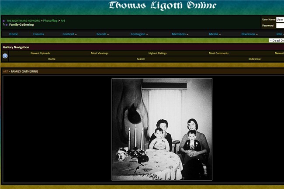Open the Highest Ratings gallery list
The image size is (284, 189).
coord(159,53)
